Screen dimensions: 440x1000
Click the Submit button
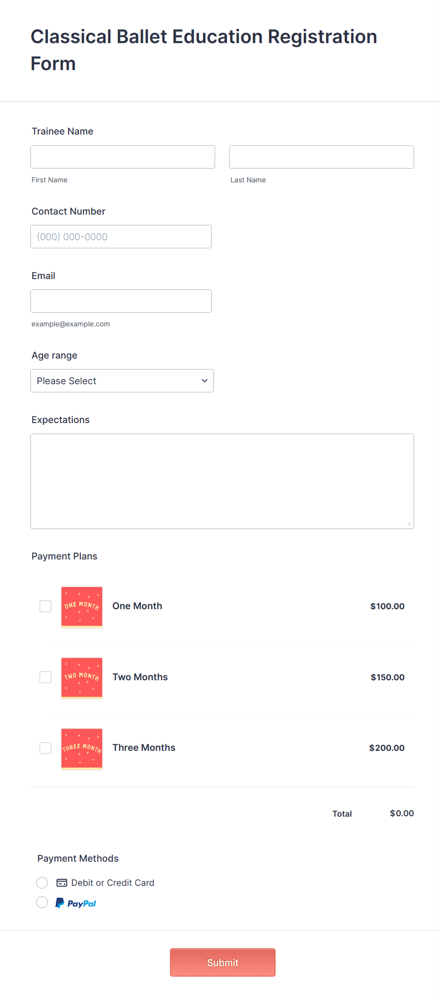click(x=222, y=962)
